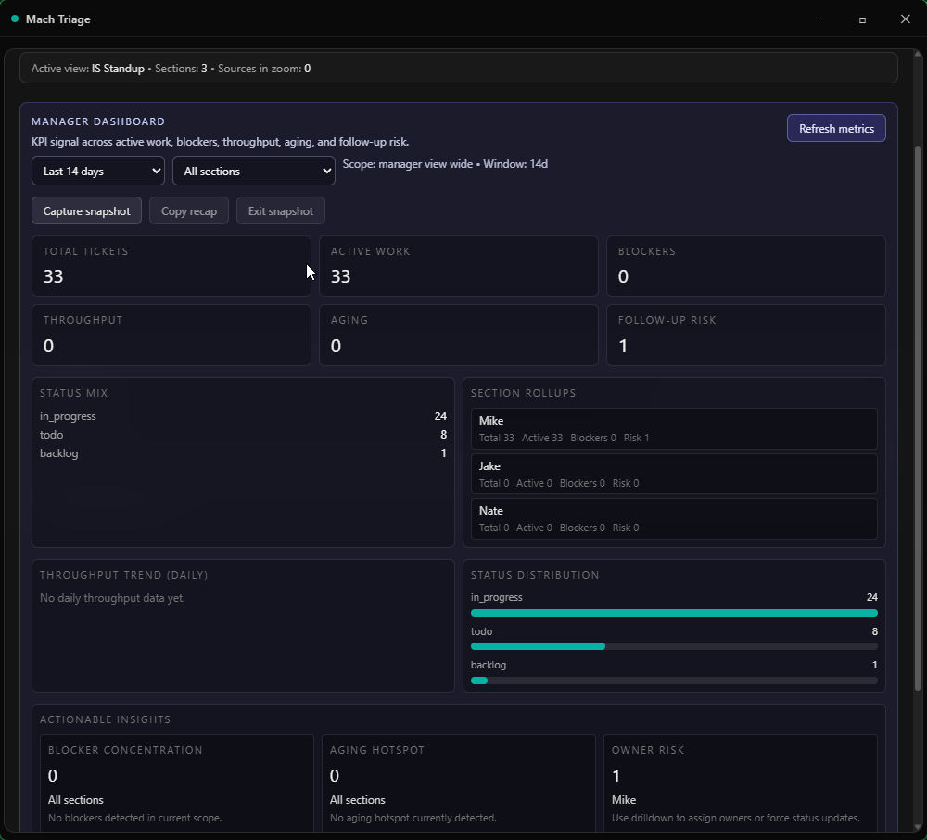This screenshot has height=840, width=927.
Task: Click the MANAGER DASHBOARD heading
Action: coord(98,121)
